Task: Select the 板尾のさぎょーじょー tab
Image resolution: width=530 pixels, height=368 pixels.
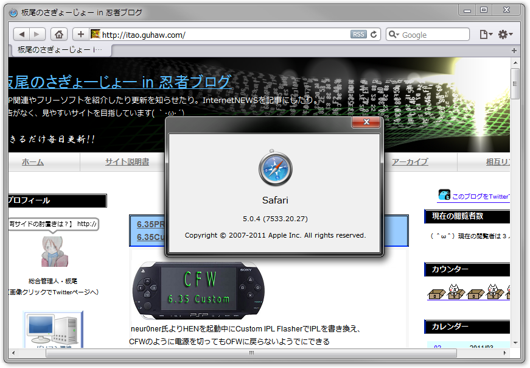Action: coord(60,50)
